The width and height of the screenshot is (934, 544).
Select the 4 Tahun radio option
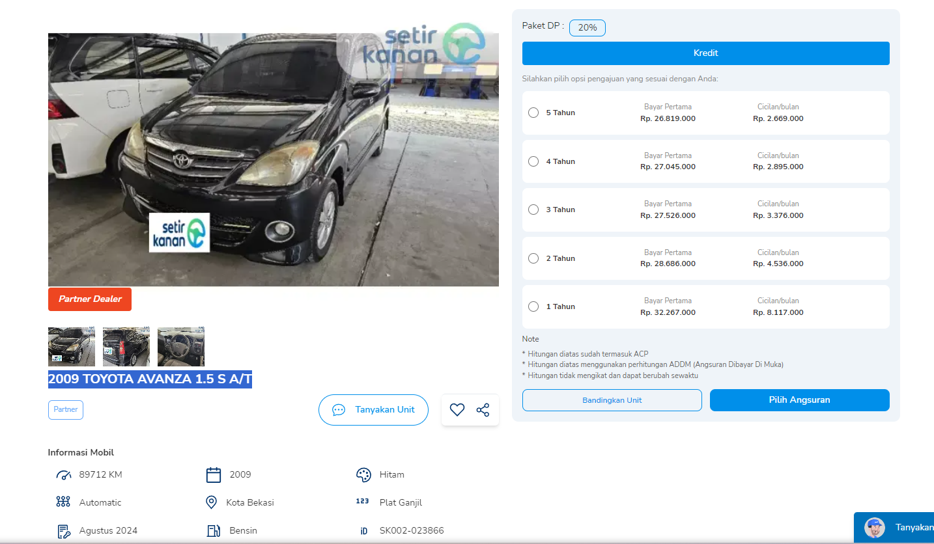point(533,161)
